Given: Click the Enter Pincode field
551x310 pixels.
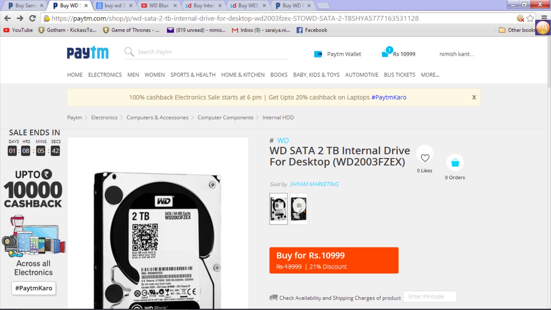Looking at the screenshot, I should point(430,297).
